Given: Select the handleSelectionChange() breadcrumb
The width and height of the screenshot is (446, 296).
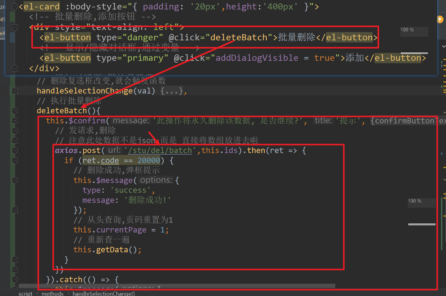Looking at the screenshot, I should 104,293.
